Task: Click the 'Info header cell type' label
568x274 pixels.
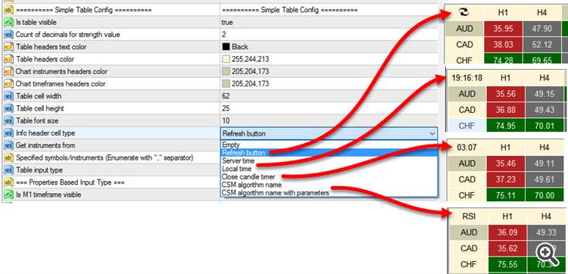Action: (45, 133)
